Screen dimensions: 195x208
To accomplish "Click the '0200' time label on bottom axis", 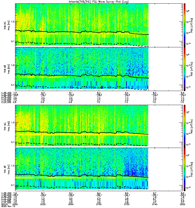I will click(x=183, y=204).
